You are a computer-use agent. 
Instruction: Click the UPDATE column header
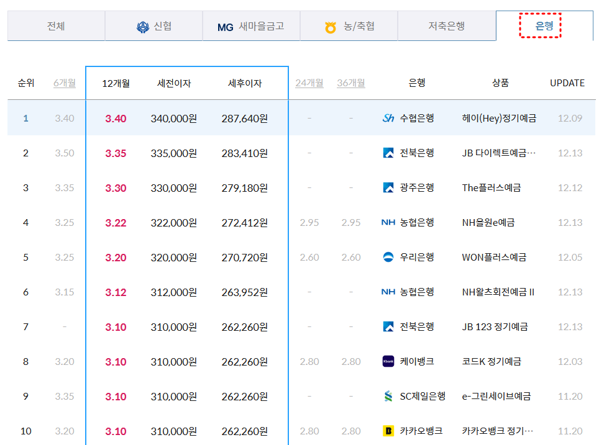pyautogui.click(x=567, y=83)
